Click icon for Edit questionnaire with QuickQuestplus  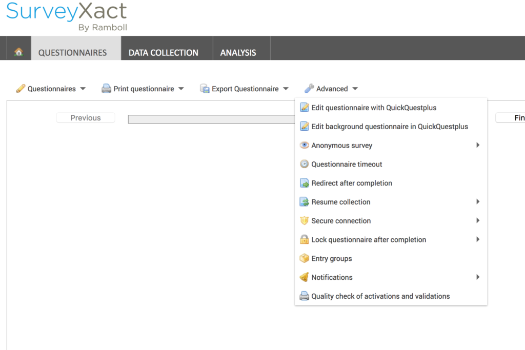point(305,108)
